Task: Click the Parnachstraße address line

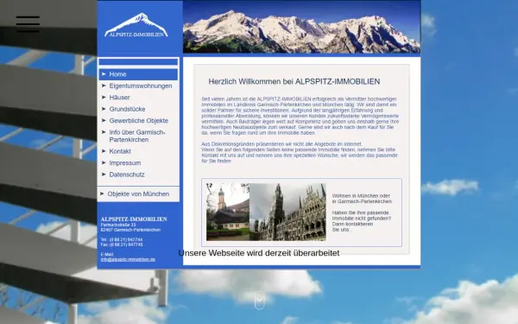Action: (118, 225)
